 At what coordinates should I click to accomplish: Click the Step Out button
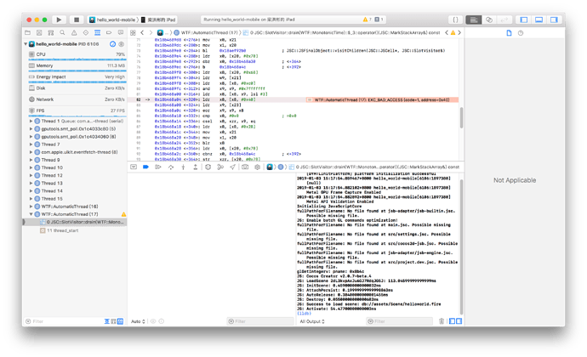[x=196, y=167]
